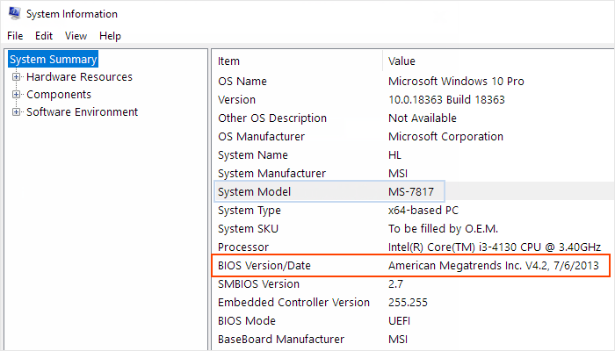Select the Hardware Resources tree item
Screen dimensions: 615x351
point(79,77)
